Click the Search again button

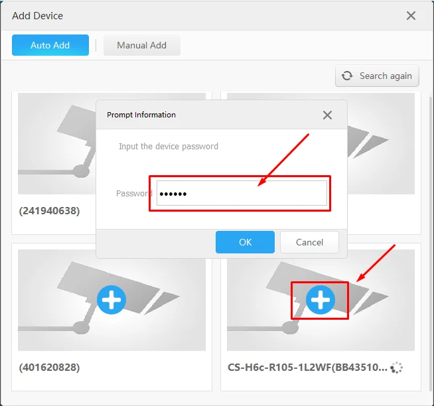click(x=377, y=76)
